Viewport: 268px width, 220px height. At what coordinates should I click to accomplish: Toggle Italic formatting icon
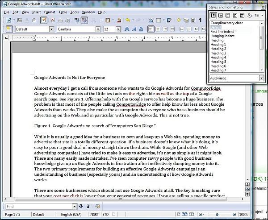134,29
